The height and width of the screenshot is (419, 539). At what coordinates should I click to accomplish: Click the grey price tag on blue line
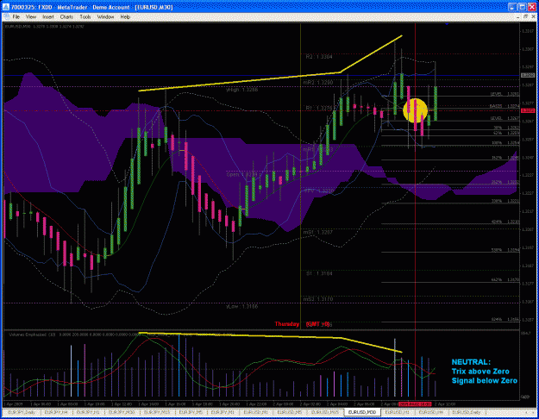pos(528,75)
